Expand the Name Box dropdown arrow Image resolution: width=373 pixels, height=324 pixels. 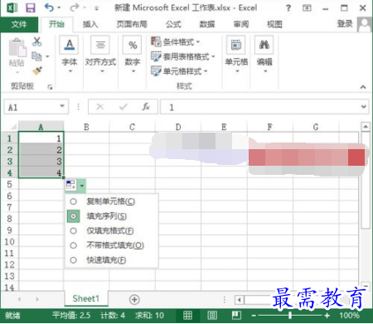click(62, 106)
